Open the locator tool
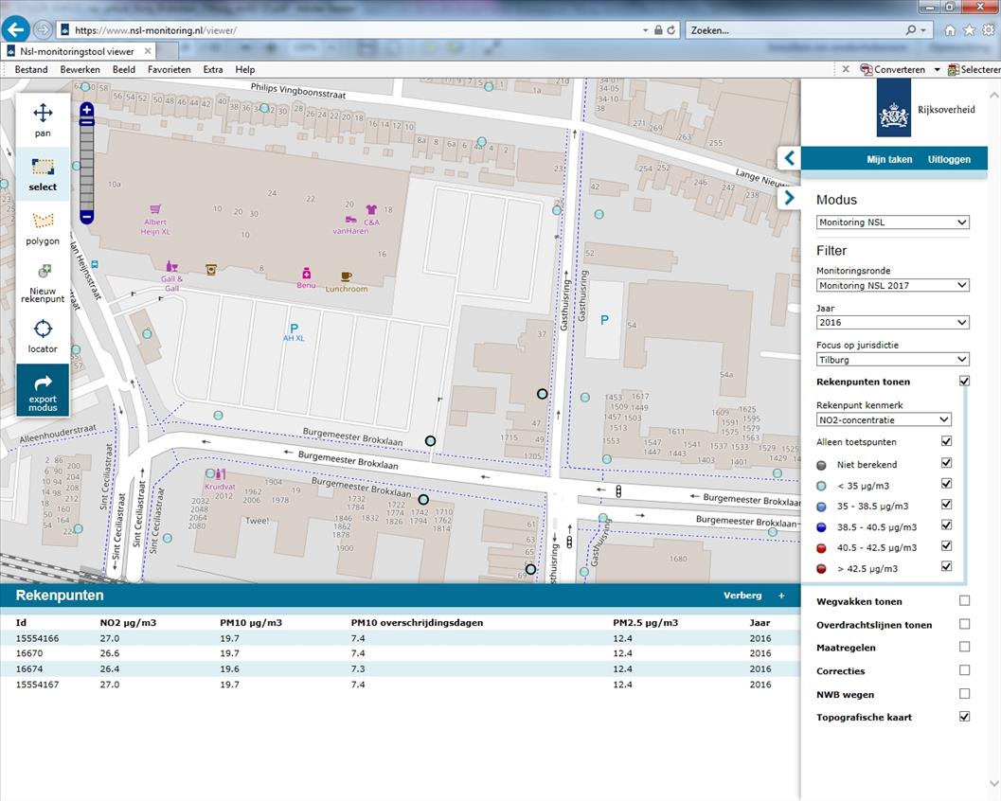Viewport: 1001px width, 801px height. click(43, 336)
